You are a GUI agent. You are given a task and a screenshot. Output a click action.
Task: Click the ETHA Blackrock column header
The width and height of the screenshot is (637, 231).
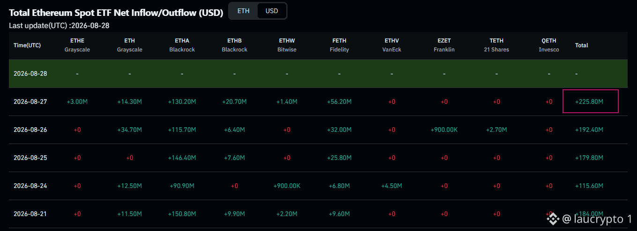(x=182, y=45)
